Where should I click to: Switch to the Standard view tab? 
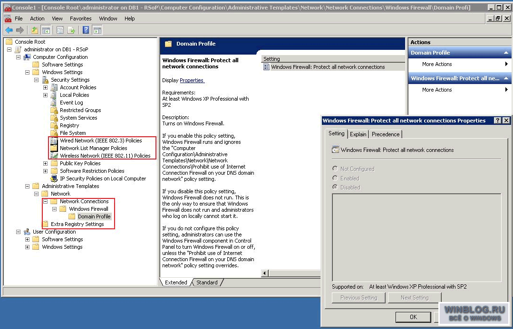[x=207, y=282]
